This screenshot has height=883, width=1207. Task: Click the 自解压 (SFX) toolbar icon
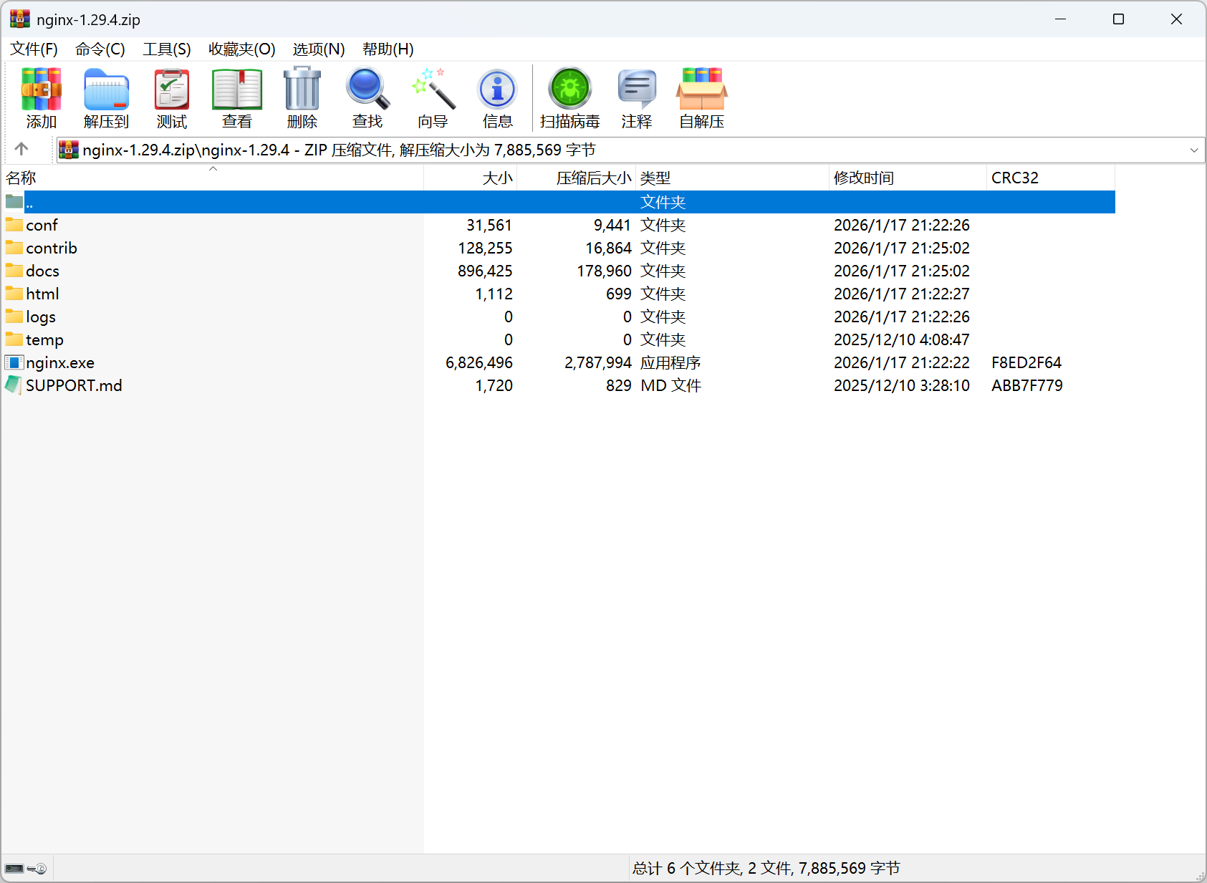(x=702, y=89)
